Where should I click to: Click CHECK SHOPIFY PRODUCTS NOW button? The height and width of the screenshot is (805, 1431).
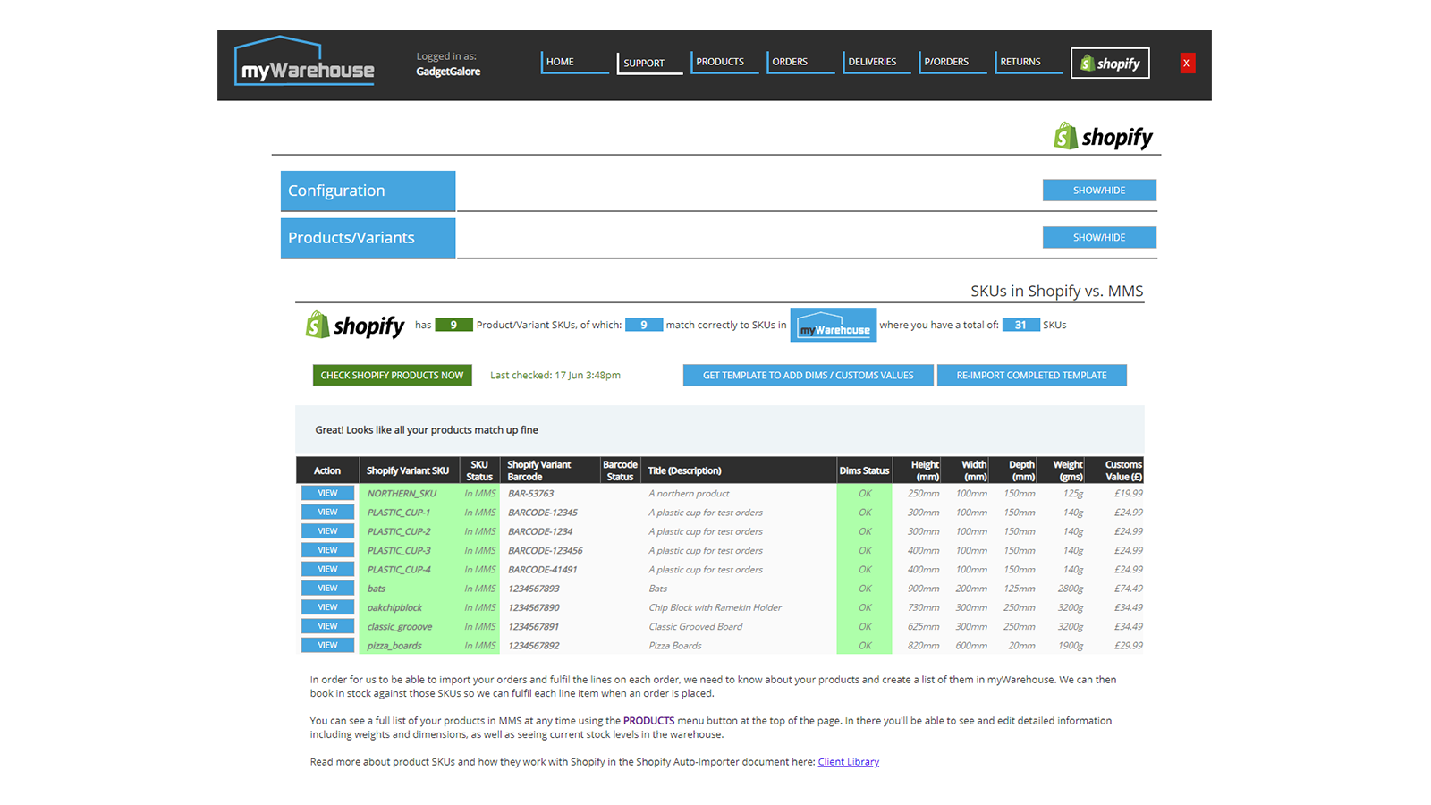click(x=392, y=375)
